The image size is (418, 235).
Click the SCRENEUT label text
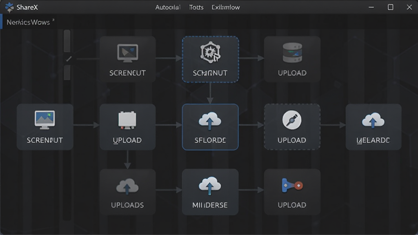click(x=127, y=73)
